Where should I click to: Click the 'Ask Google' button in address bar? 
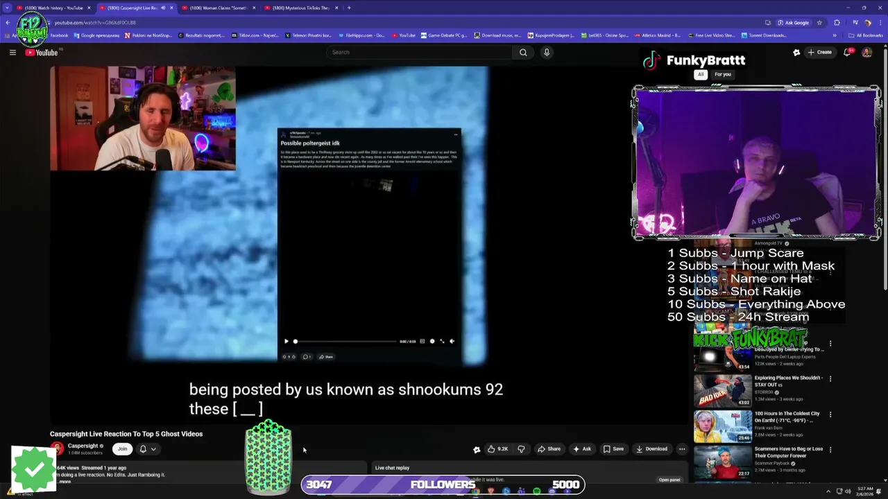(793, 22)
